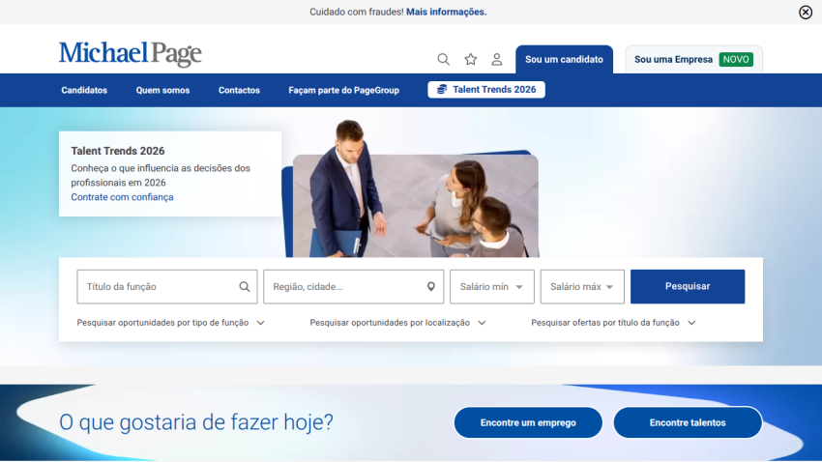Click the magnifier in job title field
Screen dimensions: 822x462
[245, 286]
